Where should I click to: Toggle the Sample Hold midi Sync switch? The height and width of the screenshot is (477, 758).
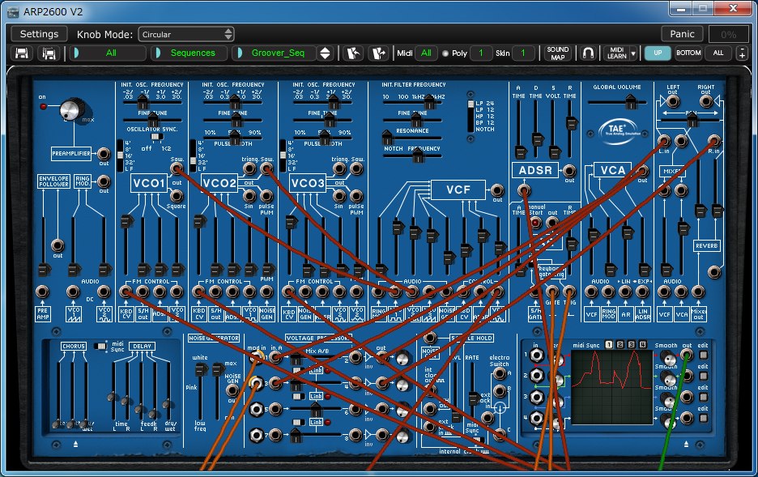477,439
